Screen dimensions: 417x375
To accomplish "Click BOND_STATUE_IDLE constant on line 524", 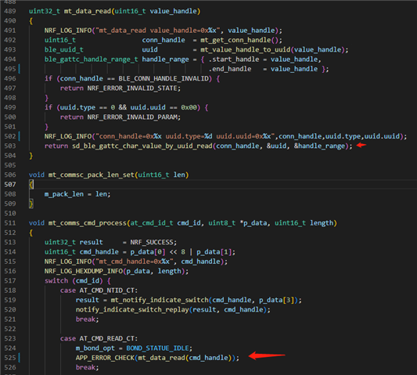I will [x=157, y=348].
